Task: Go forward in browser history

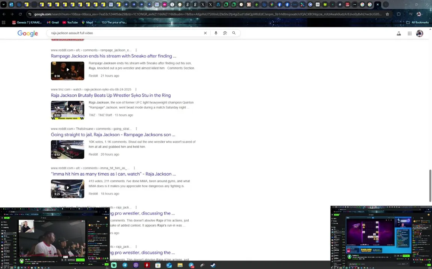Action: click(12, 14)
